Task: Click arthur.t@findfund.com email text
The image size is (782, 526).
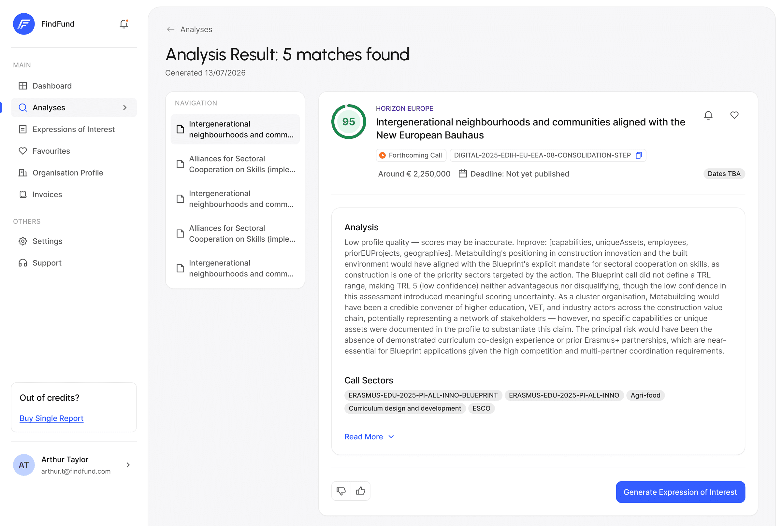Action: pos(76,471)
